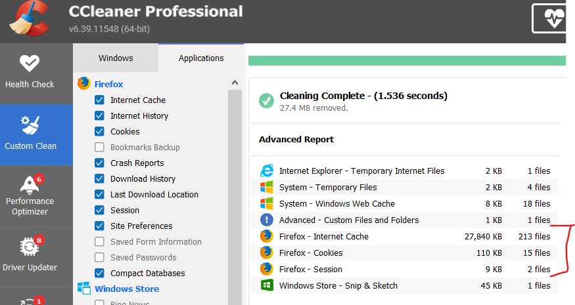Enable Saved Passwords checkbox

click(x=99, y=258)
